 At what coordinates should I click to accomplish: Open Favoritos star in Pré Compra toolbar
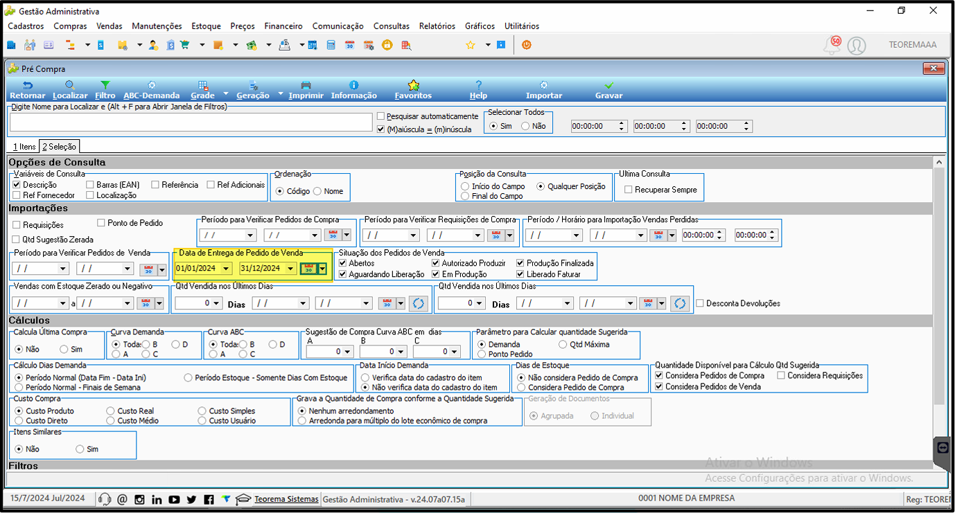click(413, 85)
